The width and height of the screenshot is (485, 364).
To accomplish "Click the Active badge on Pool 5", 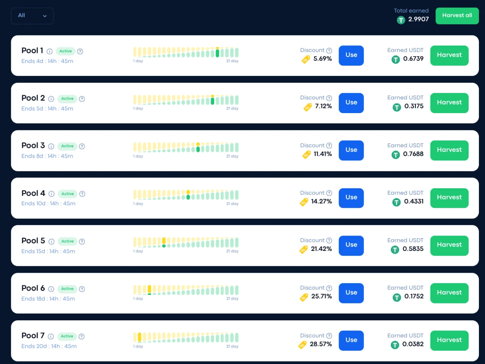I will click(x=67, y=241).
